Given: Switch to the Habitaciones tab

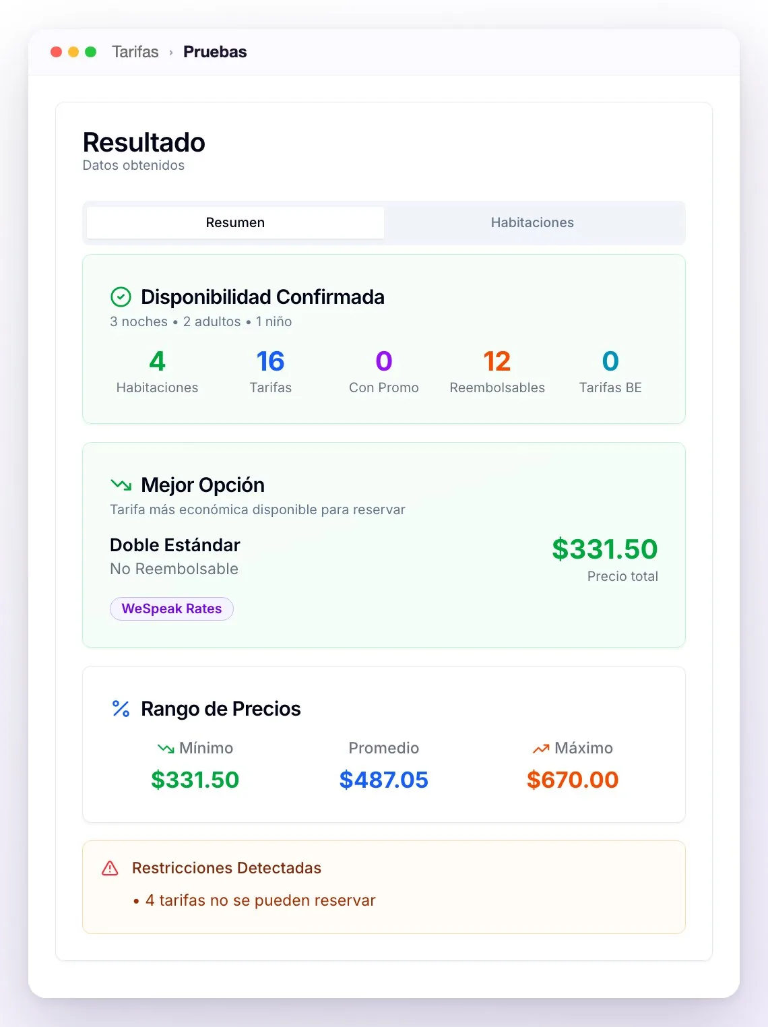Looking at the screenshot, I should tap(532, 222).
